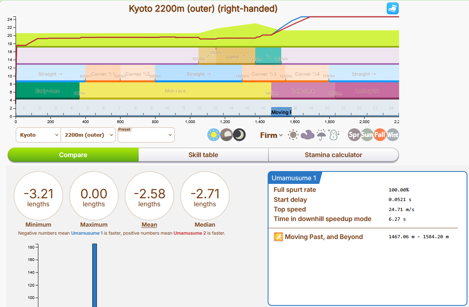Select sunny daytime icon
Screen dimensions: 469x307
[x=214, y=135]
